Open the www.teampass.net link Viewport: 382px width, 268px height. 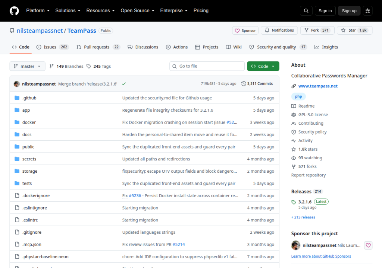tap(318, 86)
